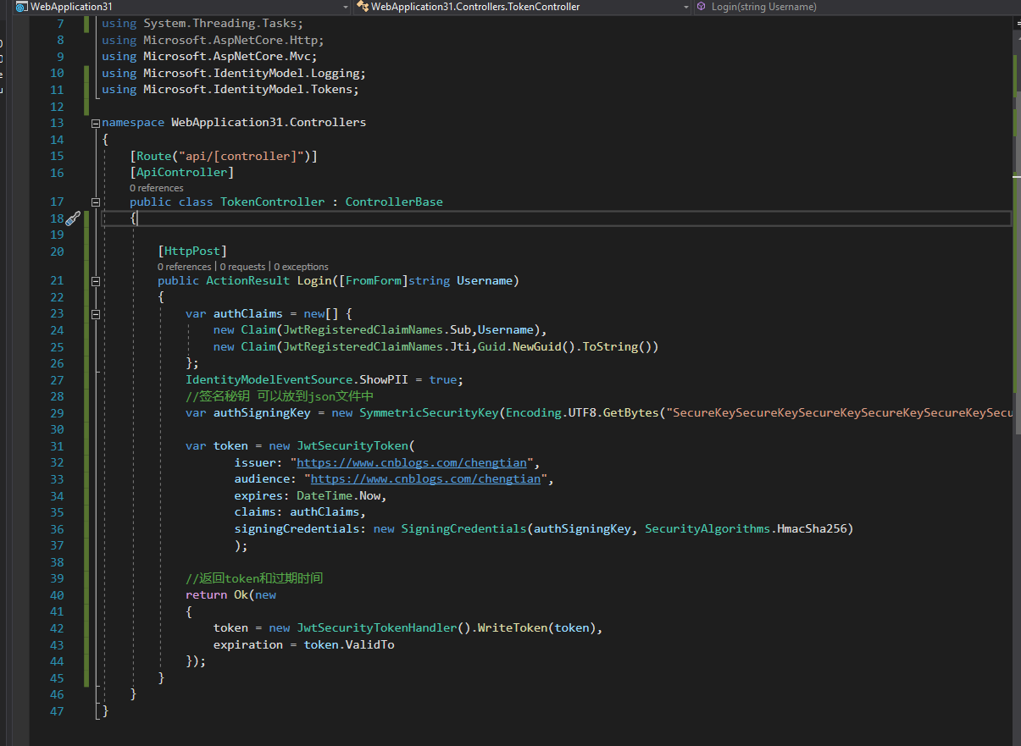Click the class icon before WebApplication31.Controllers.TokenController
The image size is (1021, 746).
(x=363, y=7)
